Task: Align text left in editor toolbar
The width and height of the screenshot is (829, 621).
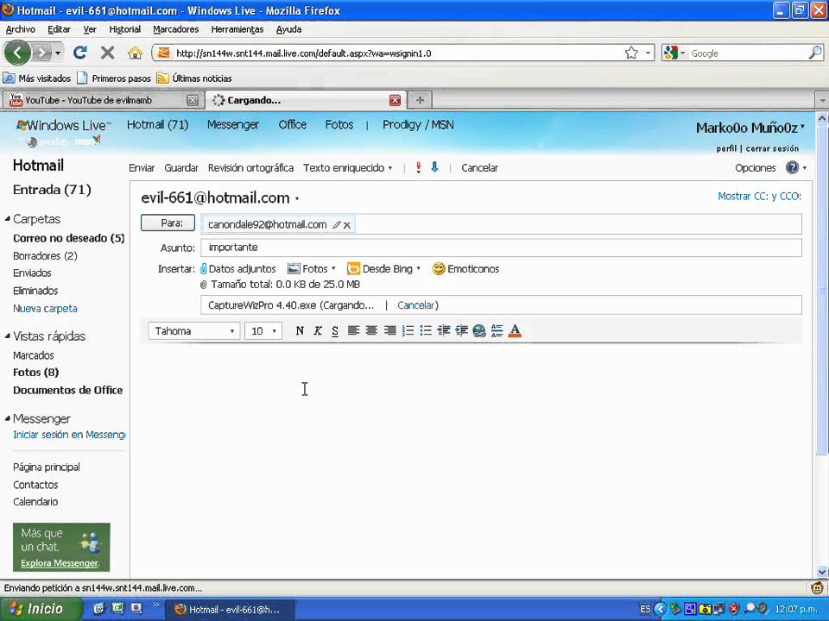Action: tap(354, 330)
